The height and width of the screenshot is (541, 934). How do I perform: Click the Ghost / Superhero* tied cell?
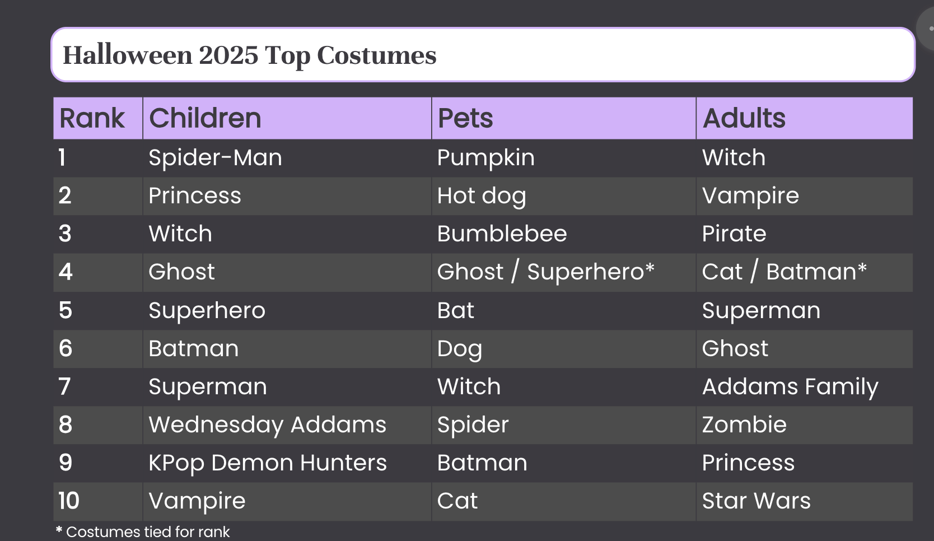tap(564, 272)
